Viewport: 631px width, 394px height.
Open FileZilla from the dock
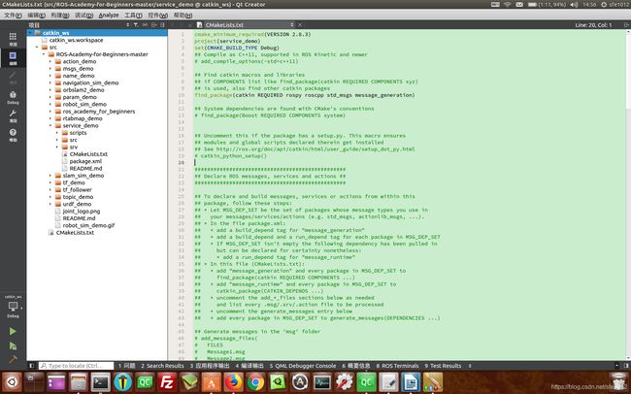tap(167, 382)
